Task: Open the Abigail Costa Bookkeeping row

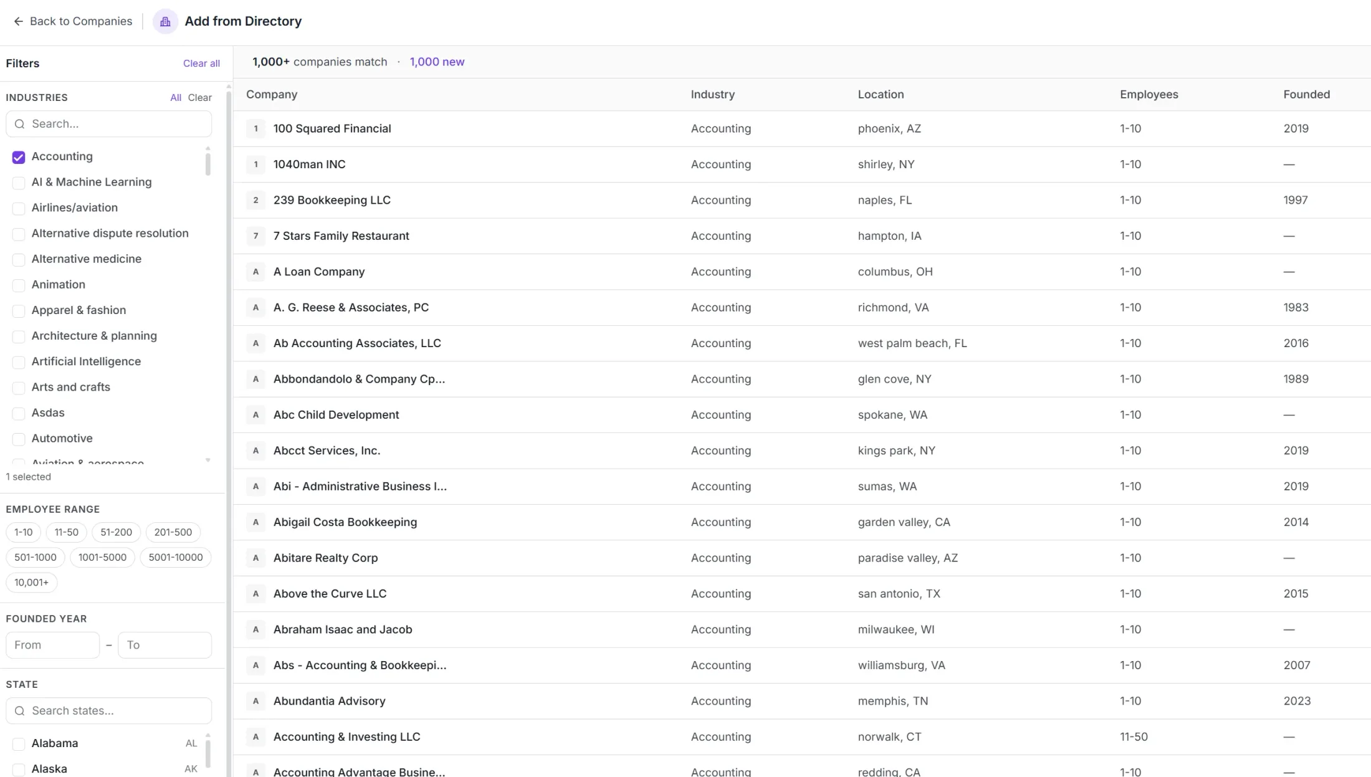Action: tap(802, 522)
